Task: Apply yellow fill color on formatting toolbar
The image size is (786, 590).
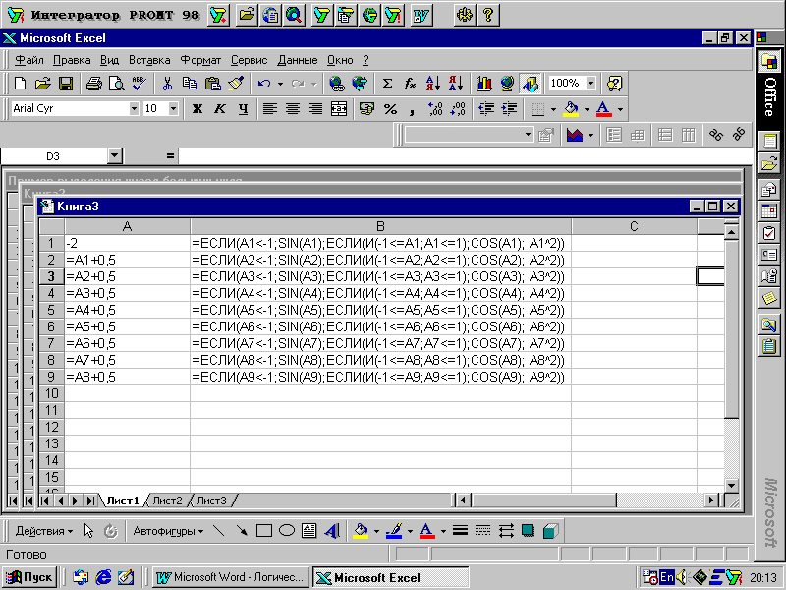Action: pyautogui.click(x=571, y=108)
